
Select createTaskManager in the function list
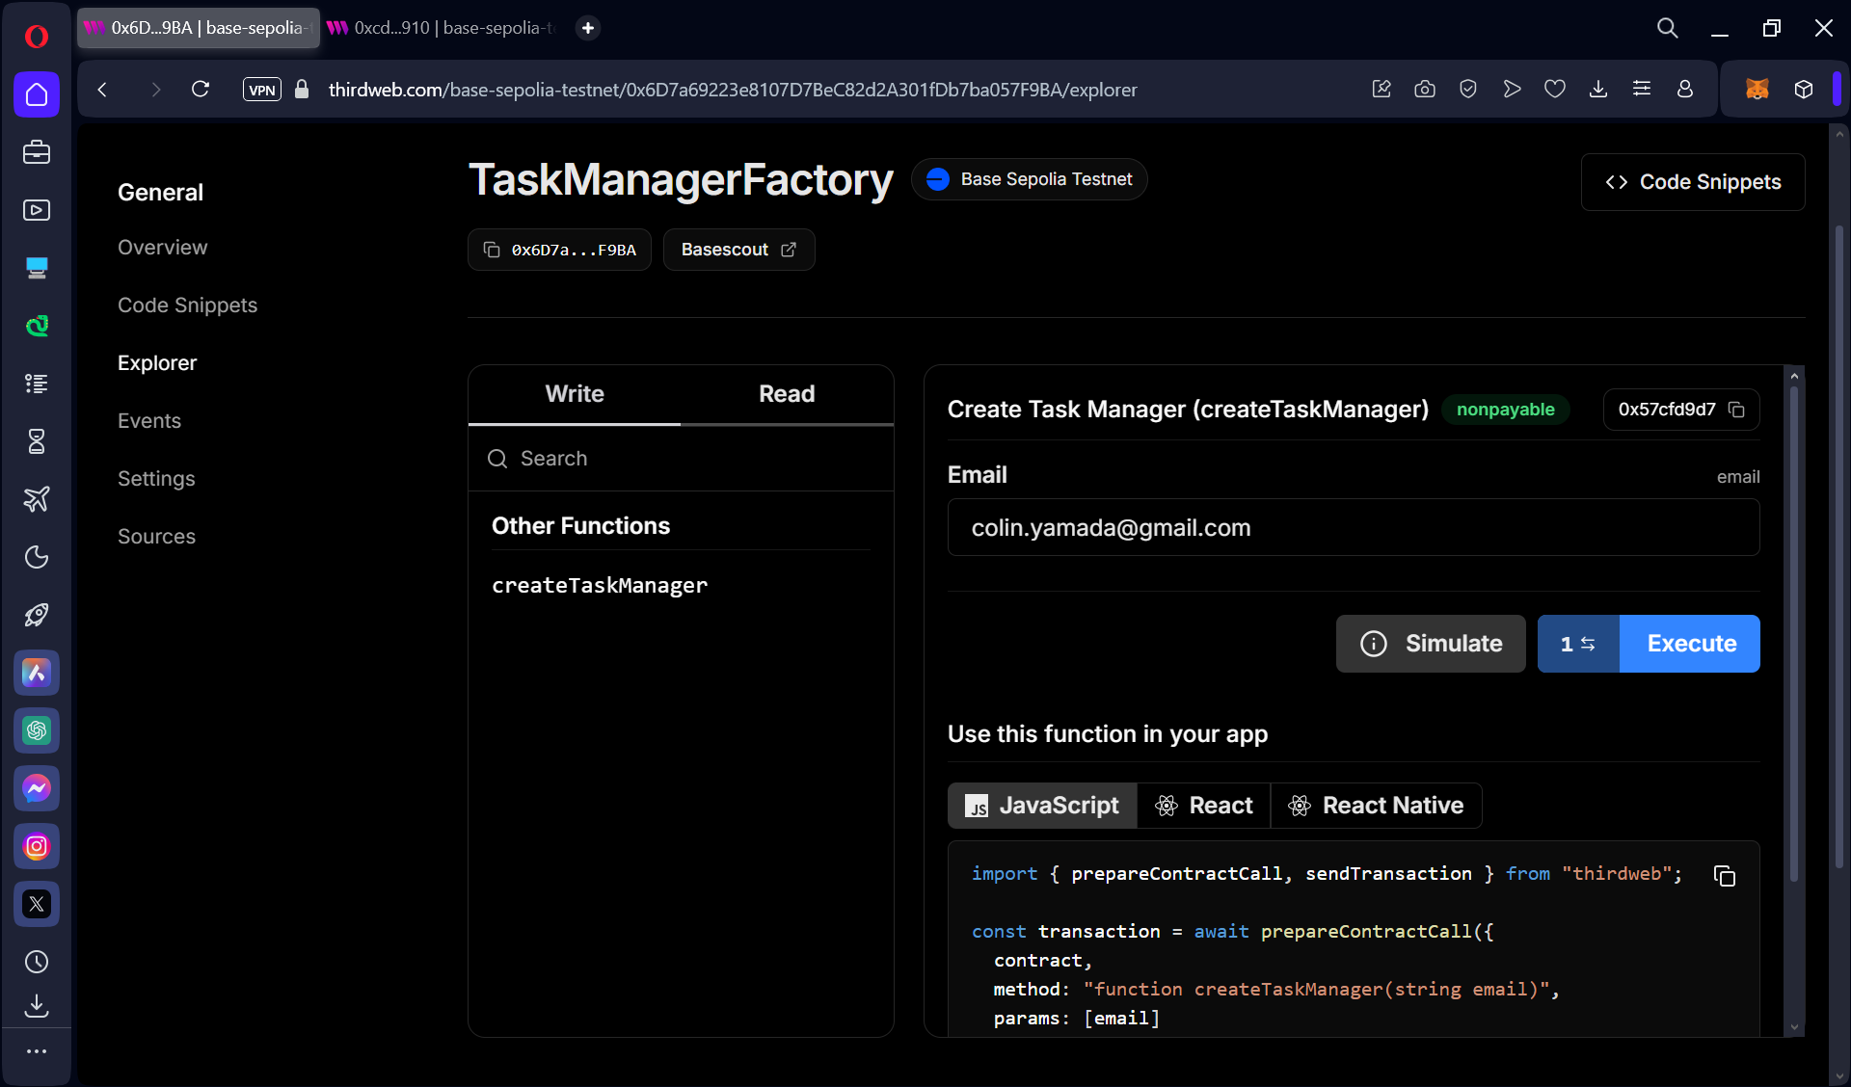click(x=599, y=586)
